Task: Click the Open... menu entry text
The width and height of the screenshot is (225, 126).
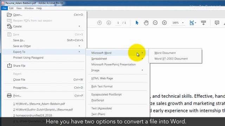Action: (18, 15)
